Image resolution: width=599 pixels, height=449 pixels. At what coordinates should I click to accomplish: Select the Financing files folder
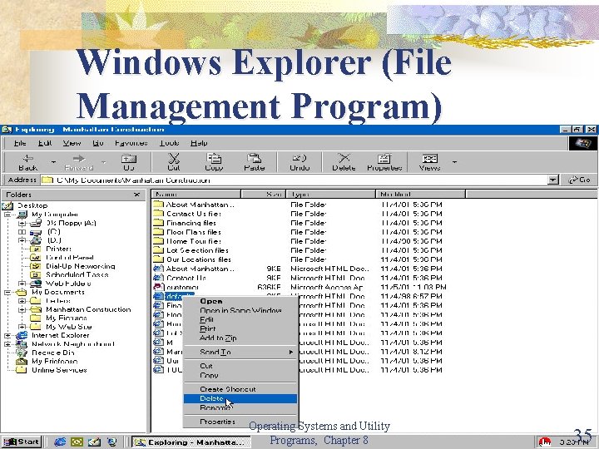pyautogui.click(x=185, y=223)
